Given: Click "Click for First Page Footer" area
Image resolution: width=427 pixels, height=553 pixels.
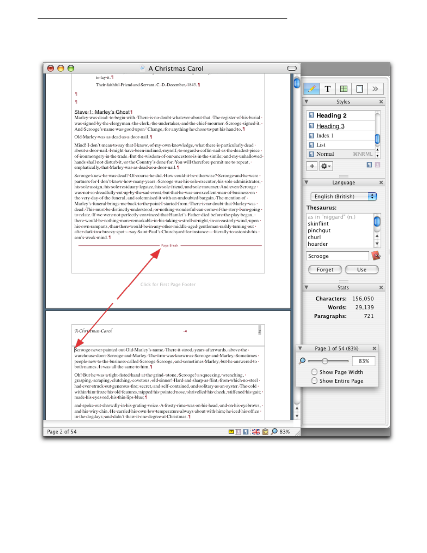Looking at the screenshot, I should click(168, 284).
